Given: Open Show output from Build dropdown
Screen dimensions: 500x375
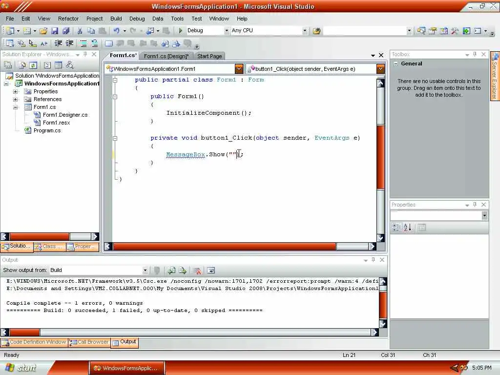Looking at the screenshot, I should tap(145, 271).
